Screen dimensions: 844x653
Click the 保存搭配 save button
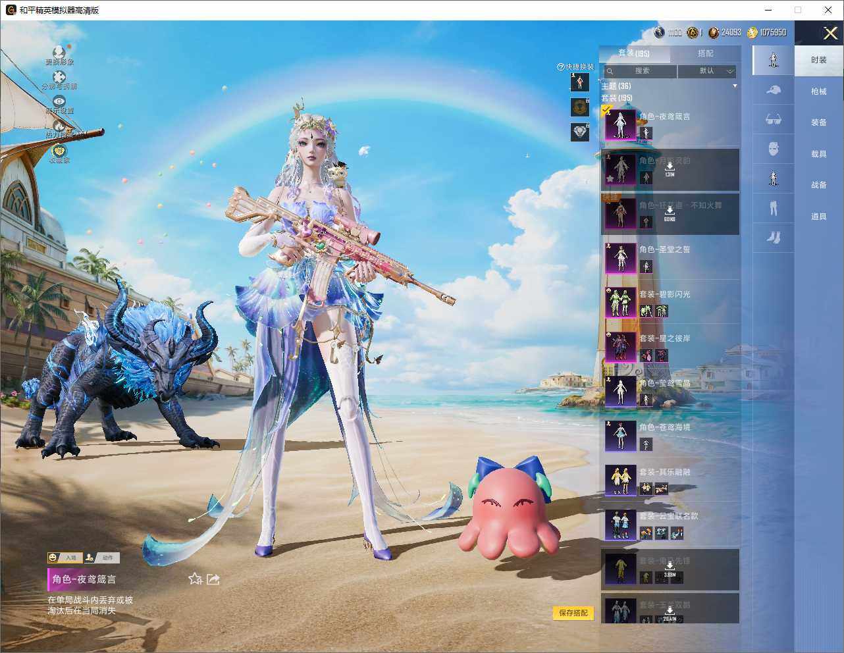pyautogui.click(x=573, y=613)
